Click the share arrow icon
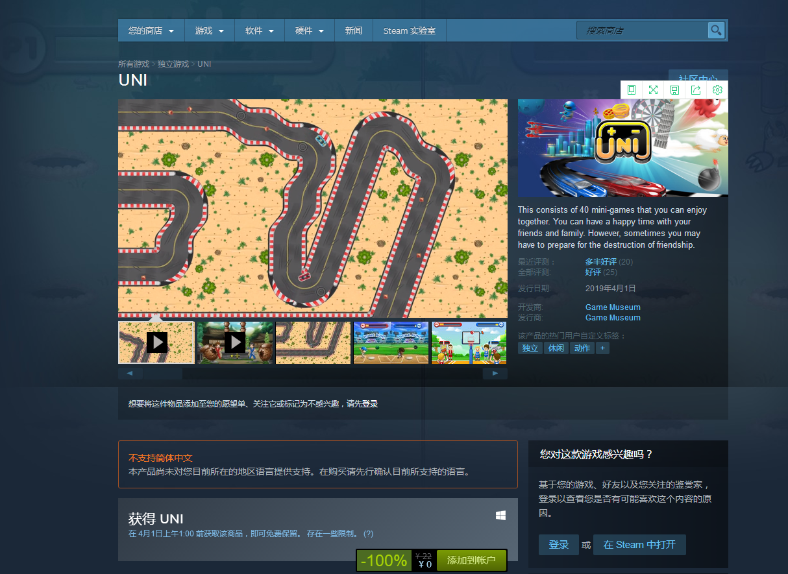 (696, 90)
